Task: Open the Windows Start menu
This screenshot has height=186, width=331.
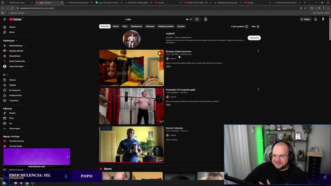Action: tap(4, 183)
